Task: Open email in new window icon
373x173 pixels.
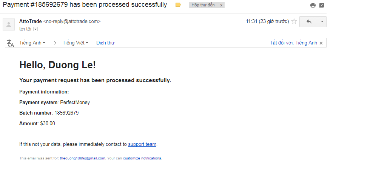Action: [322, 5]
